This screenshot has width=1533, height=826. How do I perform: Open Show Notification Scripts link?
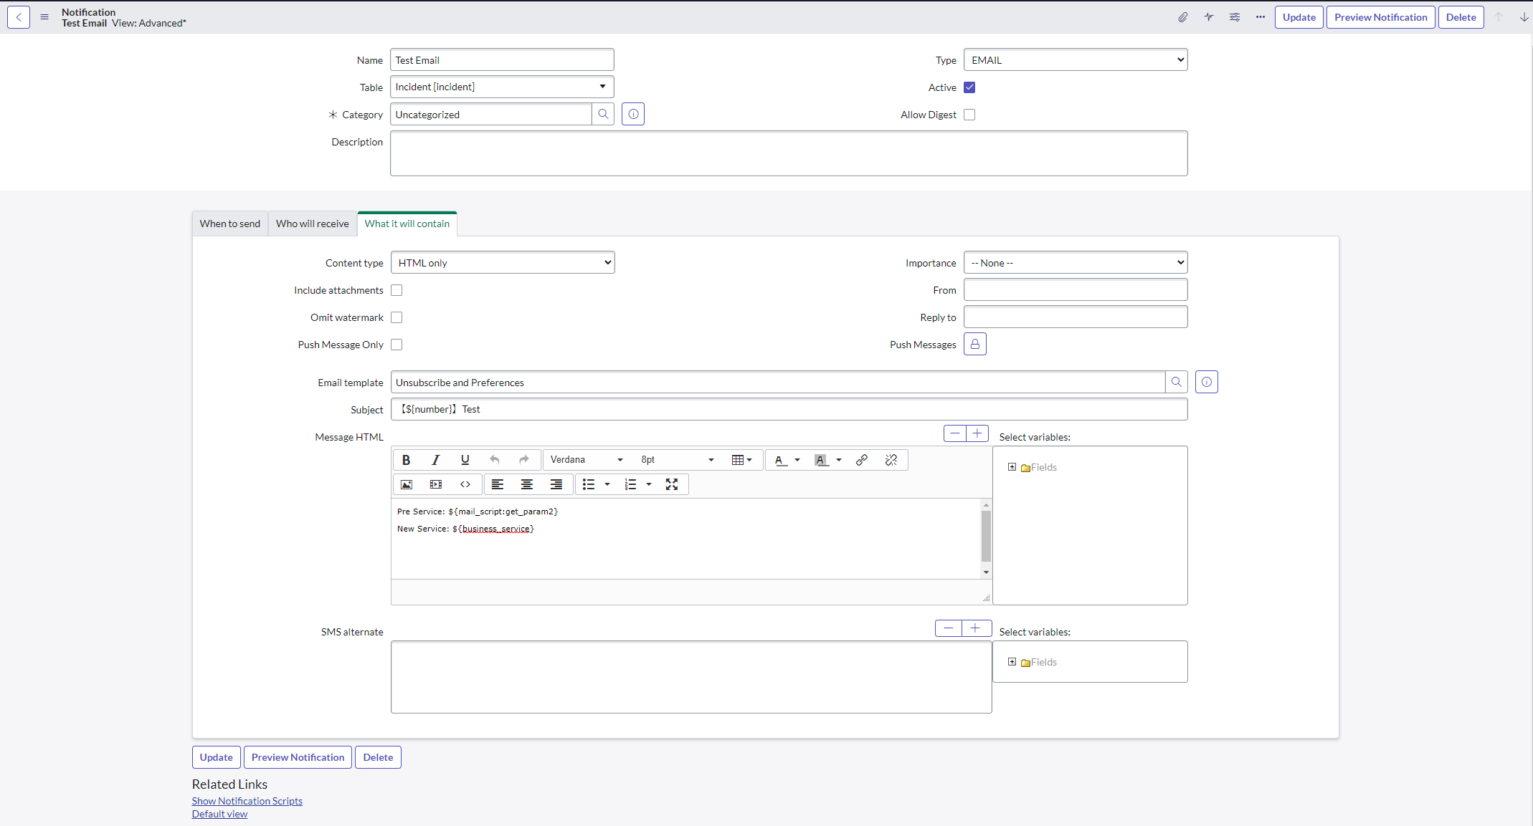247,801
